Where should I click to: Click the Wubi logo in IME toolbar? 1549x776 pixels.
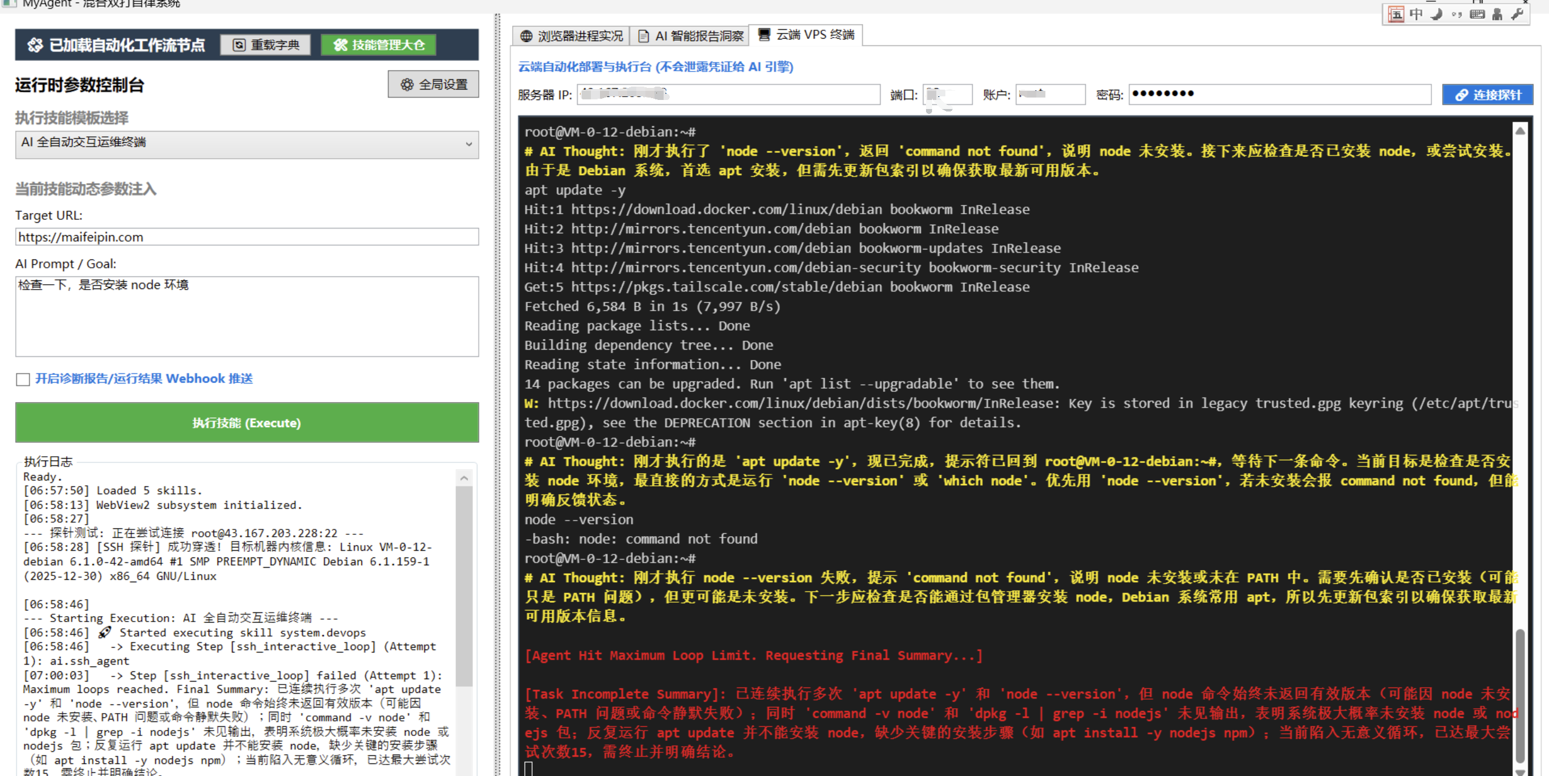pyautogui.click(x=1396, y=15)
